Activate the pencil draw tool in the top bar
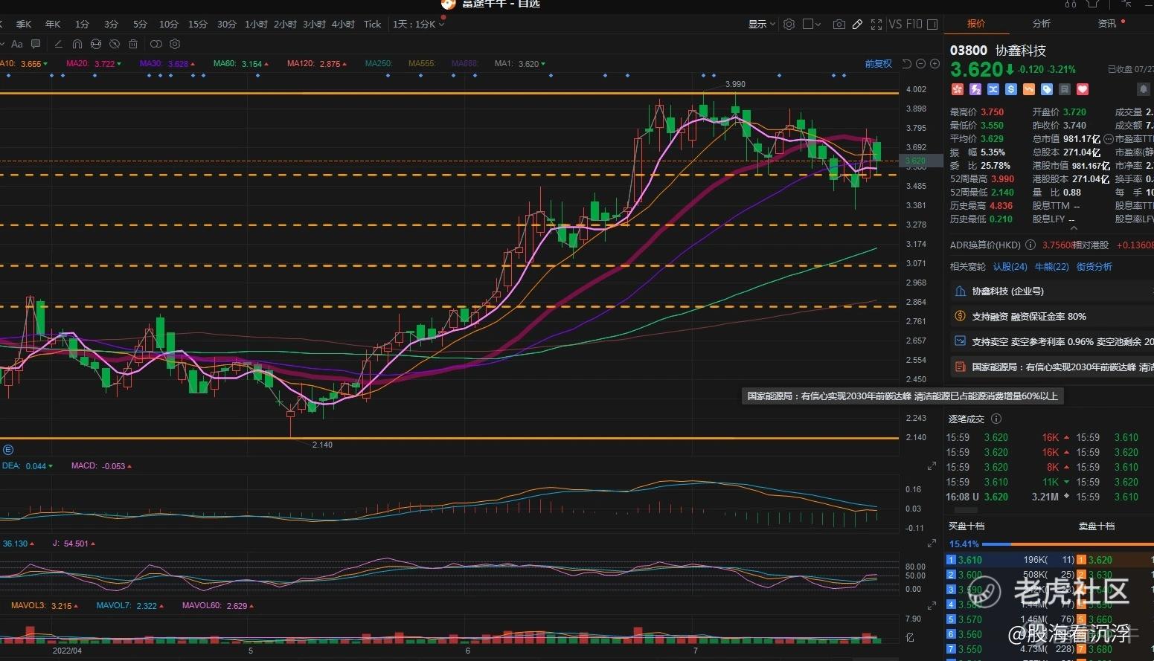The image size is (1154, 661). [857, 25]
